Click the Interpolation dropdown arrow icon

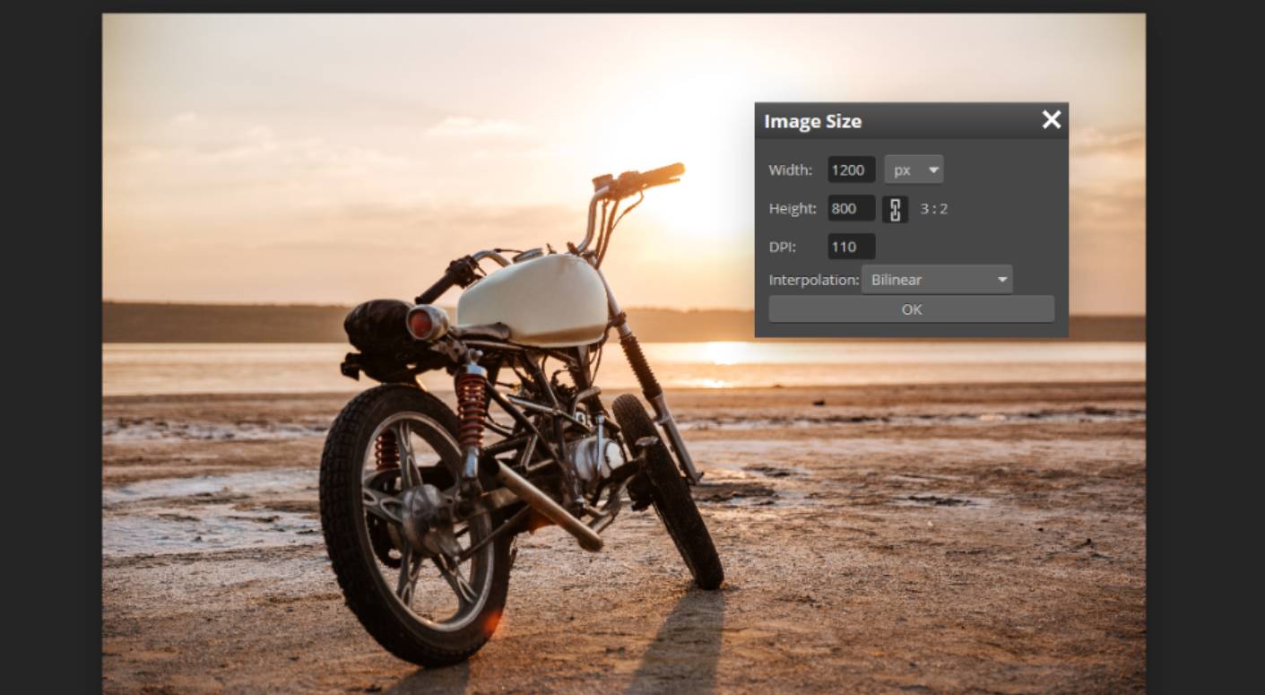1001,279
